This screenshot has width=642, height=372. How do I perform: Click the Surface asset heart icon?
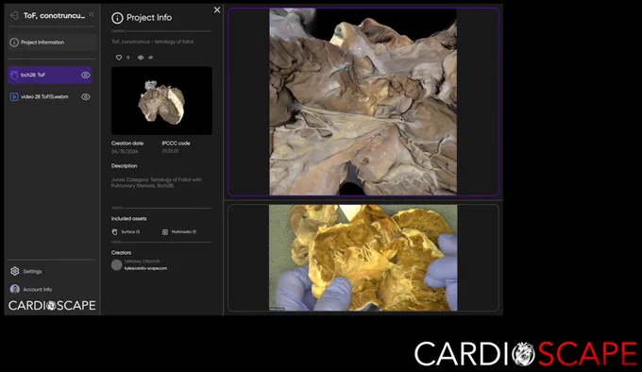point(114,232)
